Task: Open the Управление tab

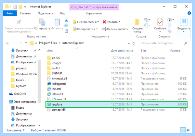Action: tap(94, 13)
